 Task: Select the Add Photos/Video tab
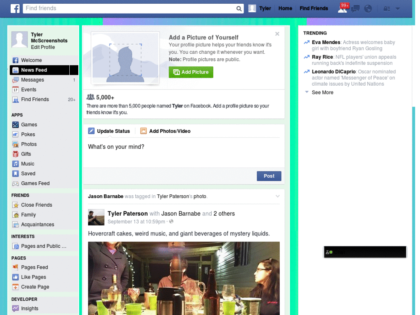(165, 131)
